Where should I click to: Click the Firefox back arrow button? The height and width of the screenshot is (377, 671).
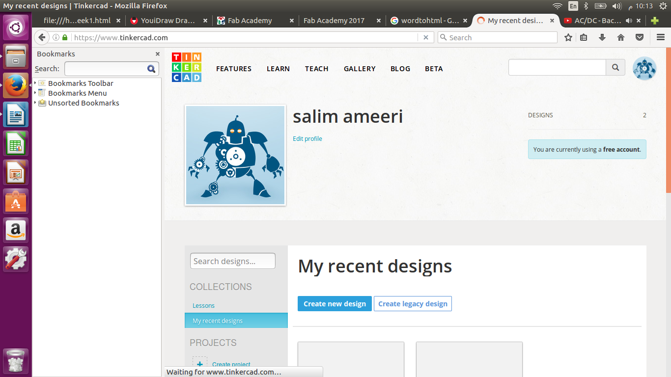point(42,37)
